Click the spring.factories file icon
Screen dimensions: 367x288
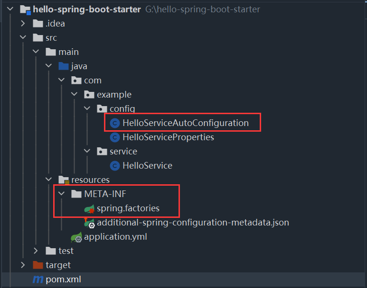[89, 208]
